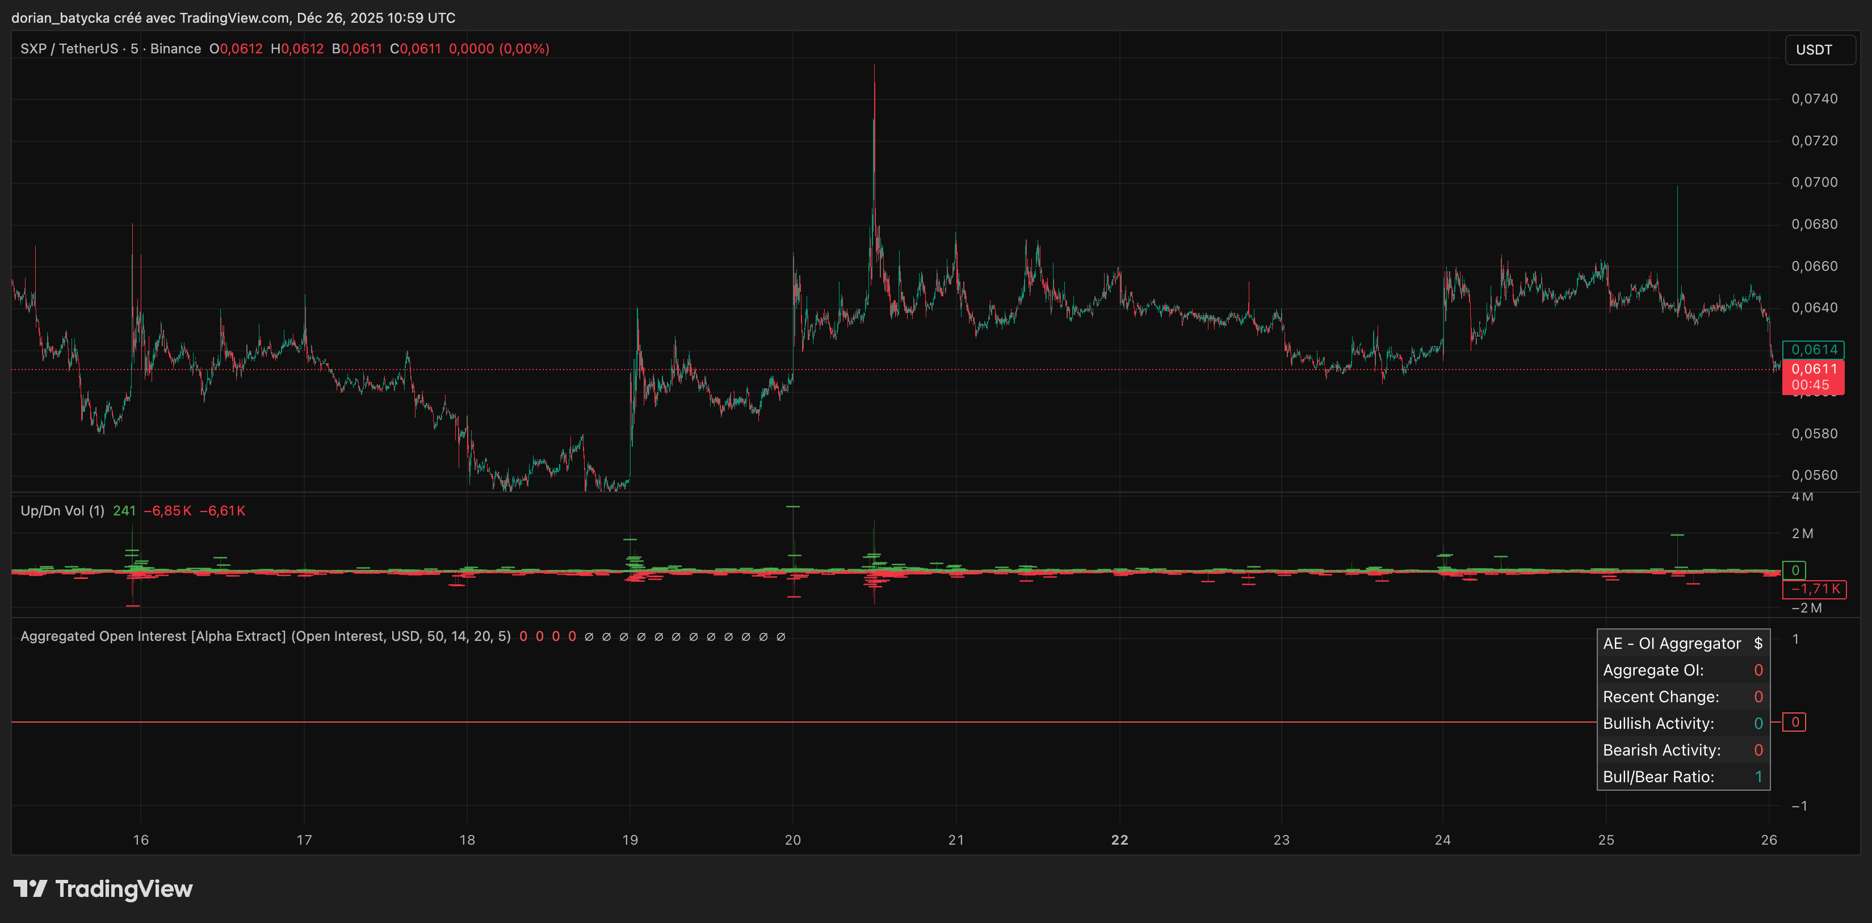Click the bold 22 date on time axis
Screen dimensions: 1872x923
tap(1119, 840)
